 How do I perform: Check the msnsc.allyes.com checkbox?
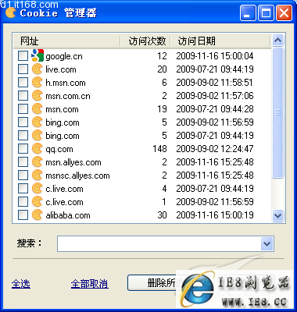tap(23, 175)
